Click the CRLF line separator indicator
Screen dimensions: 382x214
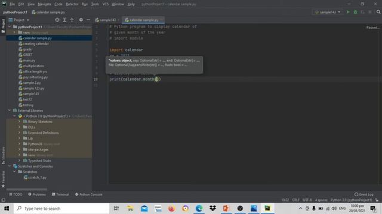pos(296,200)
